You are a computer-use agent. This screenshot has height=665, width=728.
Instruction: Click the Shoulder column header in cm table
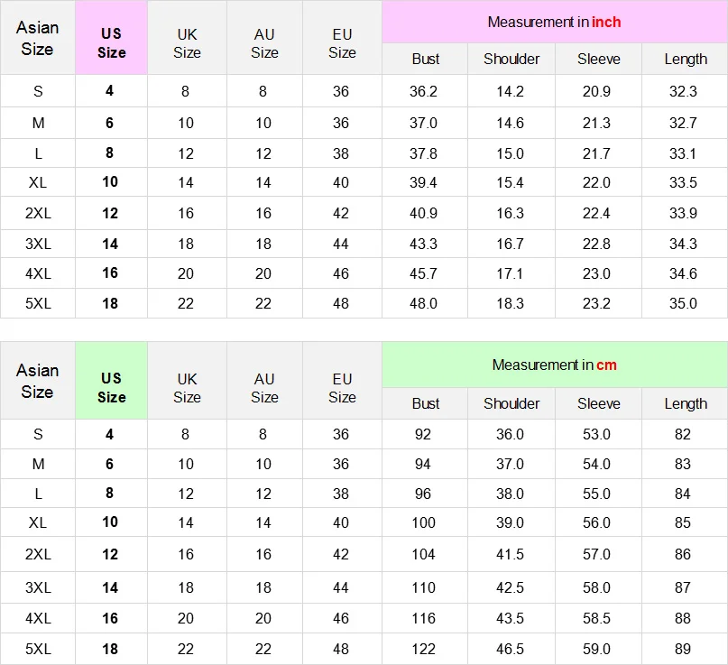coord(511,403)
